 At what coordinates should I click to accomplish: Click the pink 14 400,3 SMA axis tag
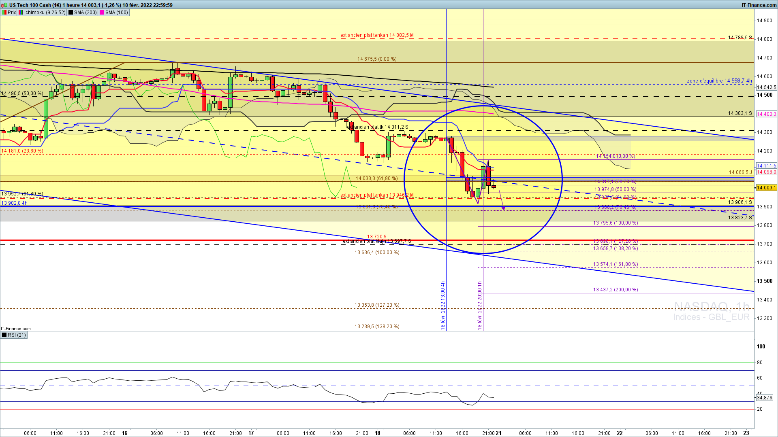766,114
